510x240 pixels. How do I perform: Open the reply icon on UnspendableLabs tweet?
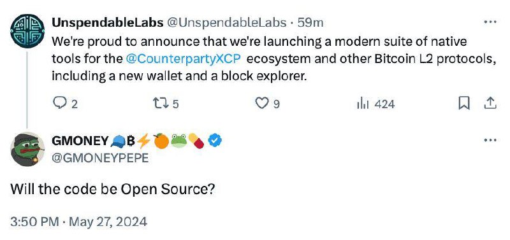click(59, 104)
